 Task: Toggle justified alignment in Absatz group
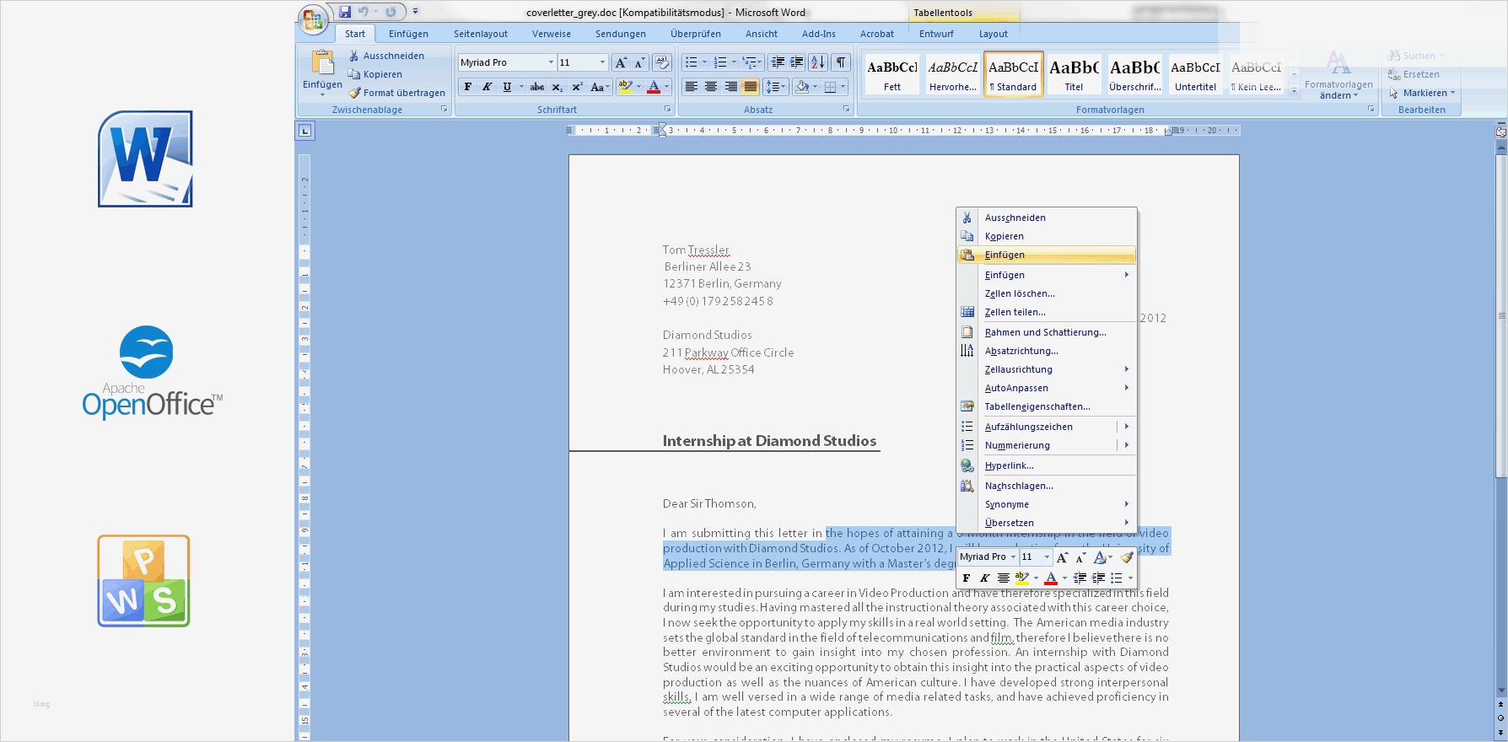coord(750,87)
